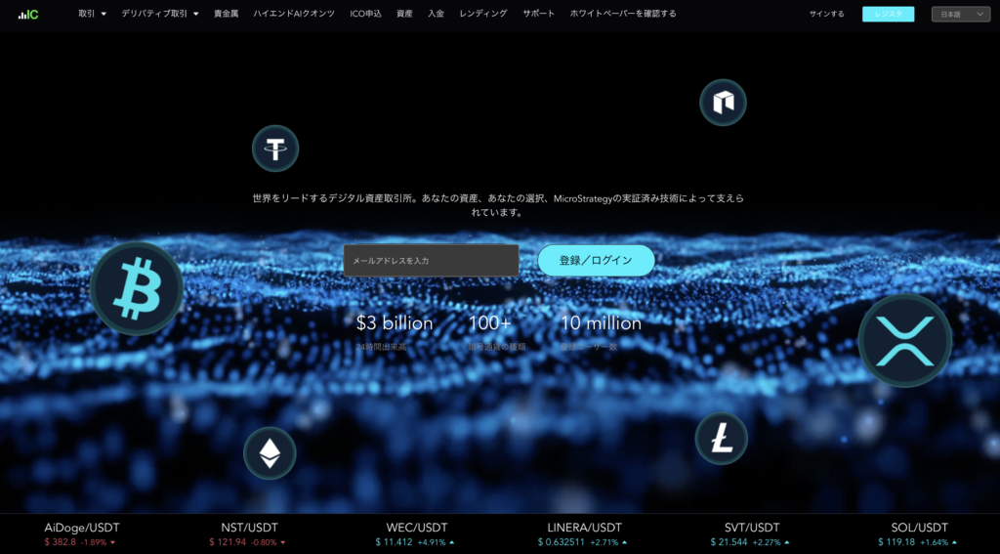Open the ハイエンドAIクオンツ menu item
Viewport: 1000px width, 554px height.
294,14
